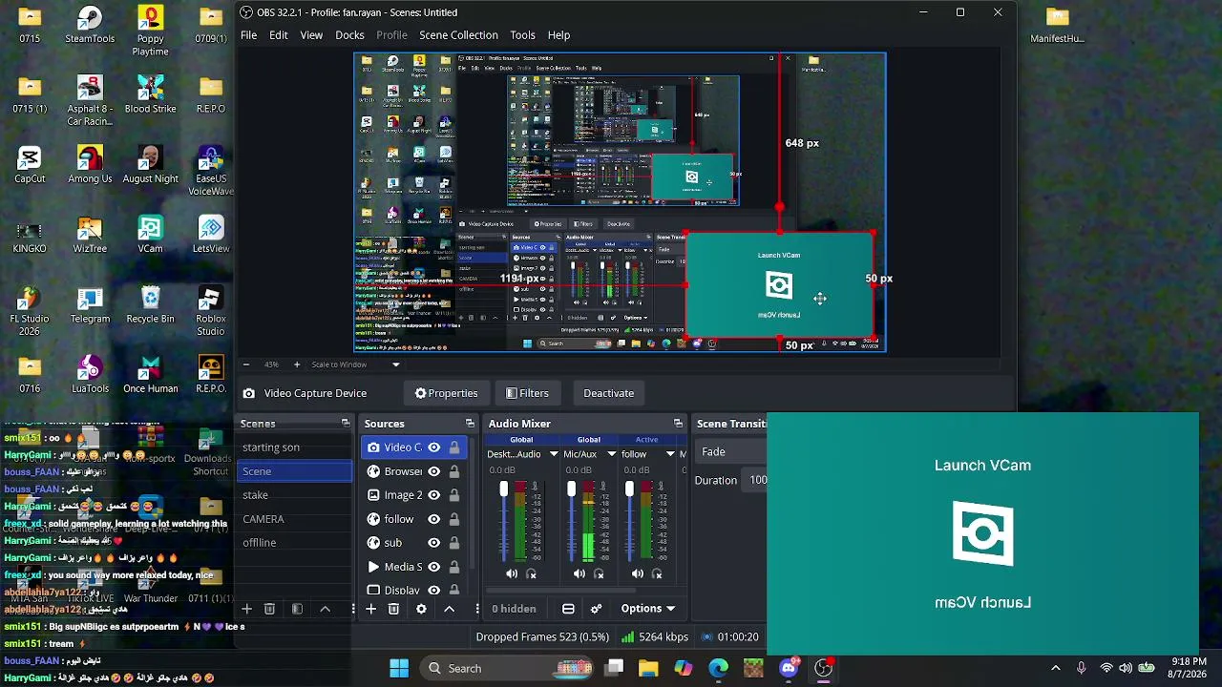The width and height of the screenshot is (1222, 687).
Task: Zoom out the preview with the minus icon
Action: click(x=246, y=364)
